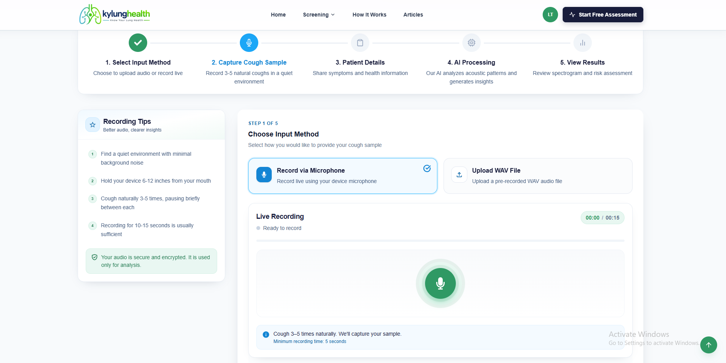The height and width of the screenshot is (363, 726).
Task: Click the Screening chevron arrow
Action: pyautogui.click(x=333, y=15)
